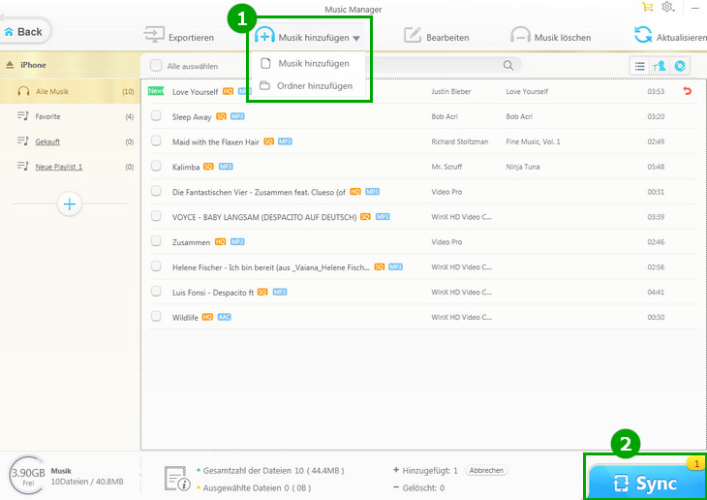The image size is (707, 500).
Task: Click the Aktualisieren refresh icon
Action: 642,36
